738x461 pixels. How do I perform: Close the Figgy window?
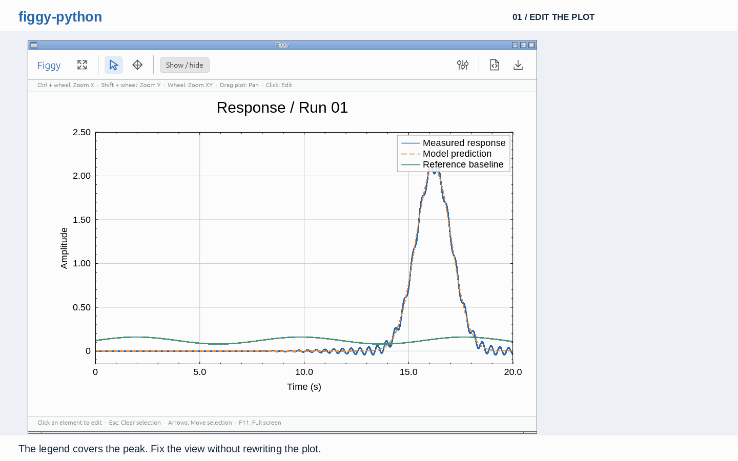click(x=531, y=45)
